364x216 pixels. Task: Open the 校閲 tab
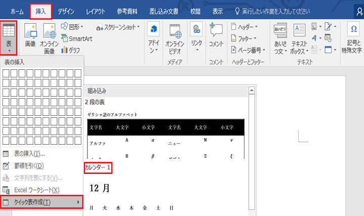(x=195, y=11)
